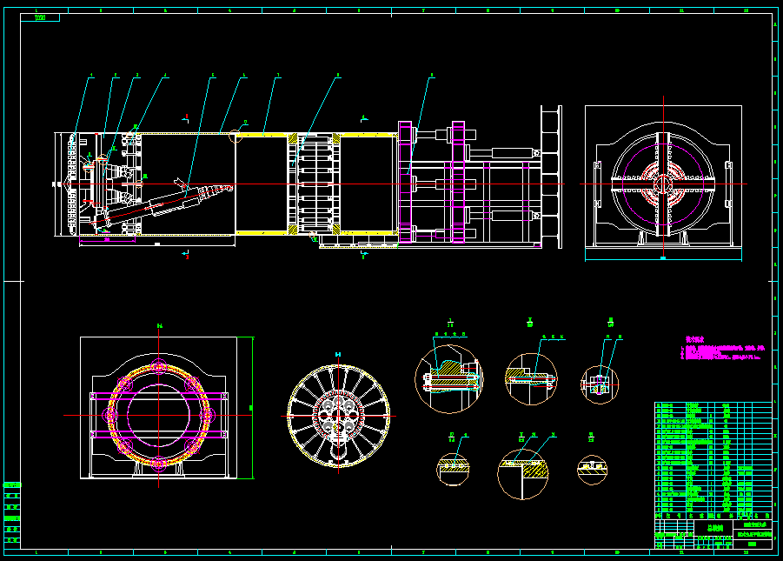Click the small label box at top-left corner
This screenshot has height=561, width=783.
(40, 18)
